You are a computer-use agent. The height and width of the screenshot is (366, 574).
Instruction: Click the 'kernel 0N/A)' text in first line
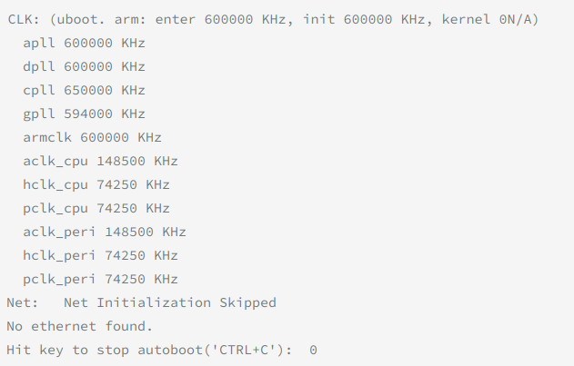click(x=490, y=19)
